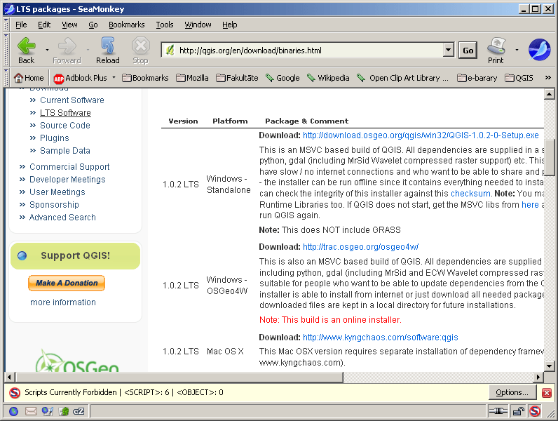The height and width of the screenshot is (421, 558).
Task: Open the checksum link
Action: click(470, 194)
